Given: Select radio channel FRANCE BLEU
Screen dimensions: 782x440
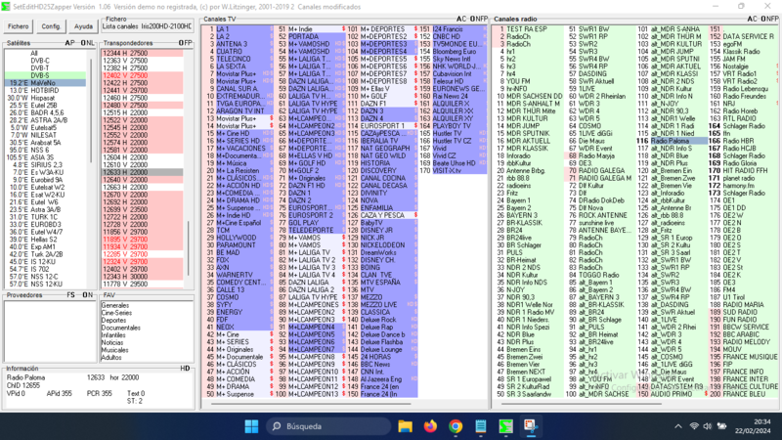Looking at the screenshot, I should [x=743, y=395].
